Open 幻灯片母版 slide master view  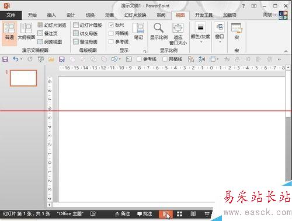click(x=88, y=25)
